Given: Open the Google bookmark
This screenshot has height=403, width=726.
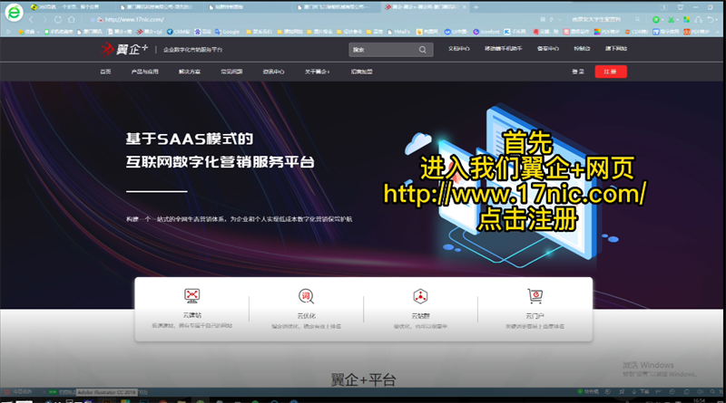Looking at the screenshot, I should (228, 32).
